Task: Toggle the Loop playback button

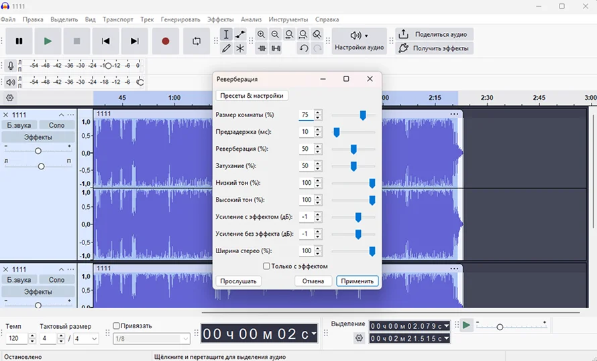Action: click(197, 42)
